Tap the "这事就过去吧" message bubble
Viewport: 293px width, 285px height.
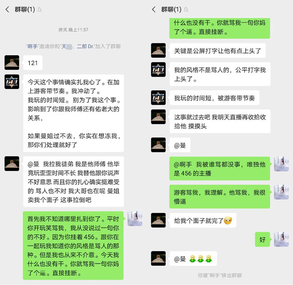click(220, 121)
